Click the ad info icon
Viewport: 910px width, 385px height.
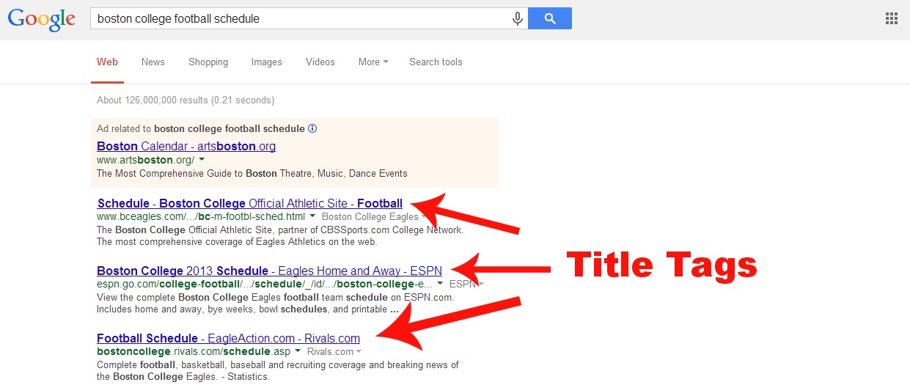[x=312, y=128]
